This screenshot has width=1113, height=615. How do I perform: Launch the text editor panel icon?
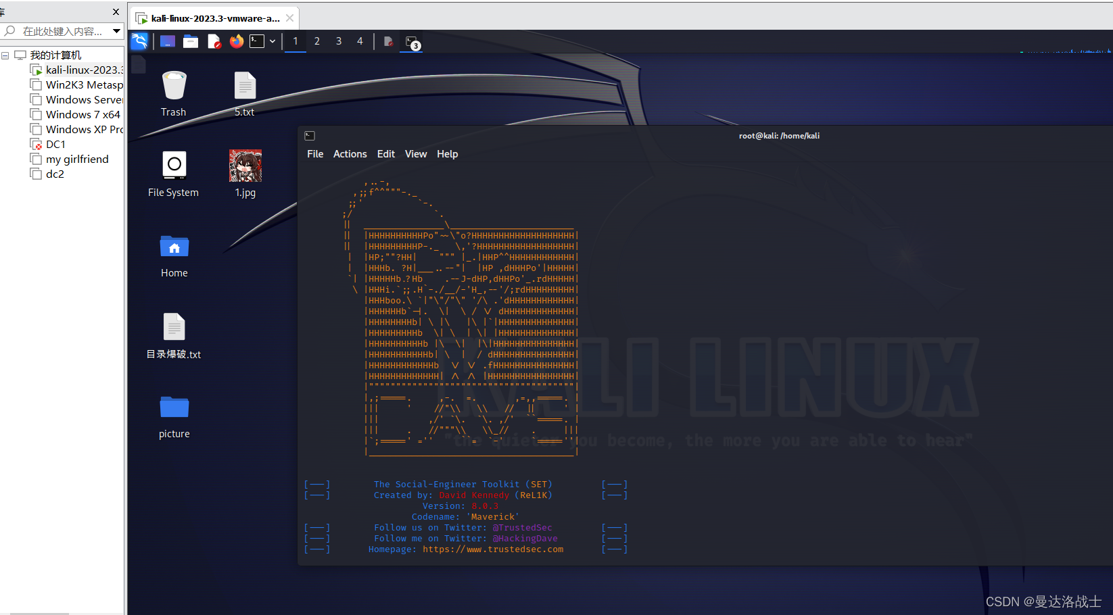pyautogui.click(x=214, y=41)
